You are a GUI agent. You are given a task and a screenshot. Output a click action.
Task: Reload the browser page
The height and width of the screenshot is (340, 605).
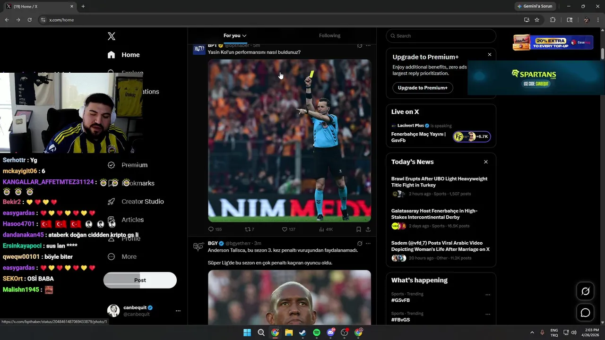tap(29, 20)
